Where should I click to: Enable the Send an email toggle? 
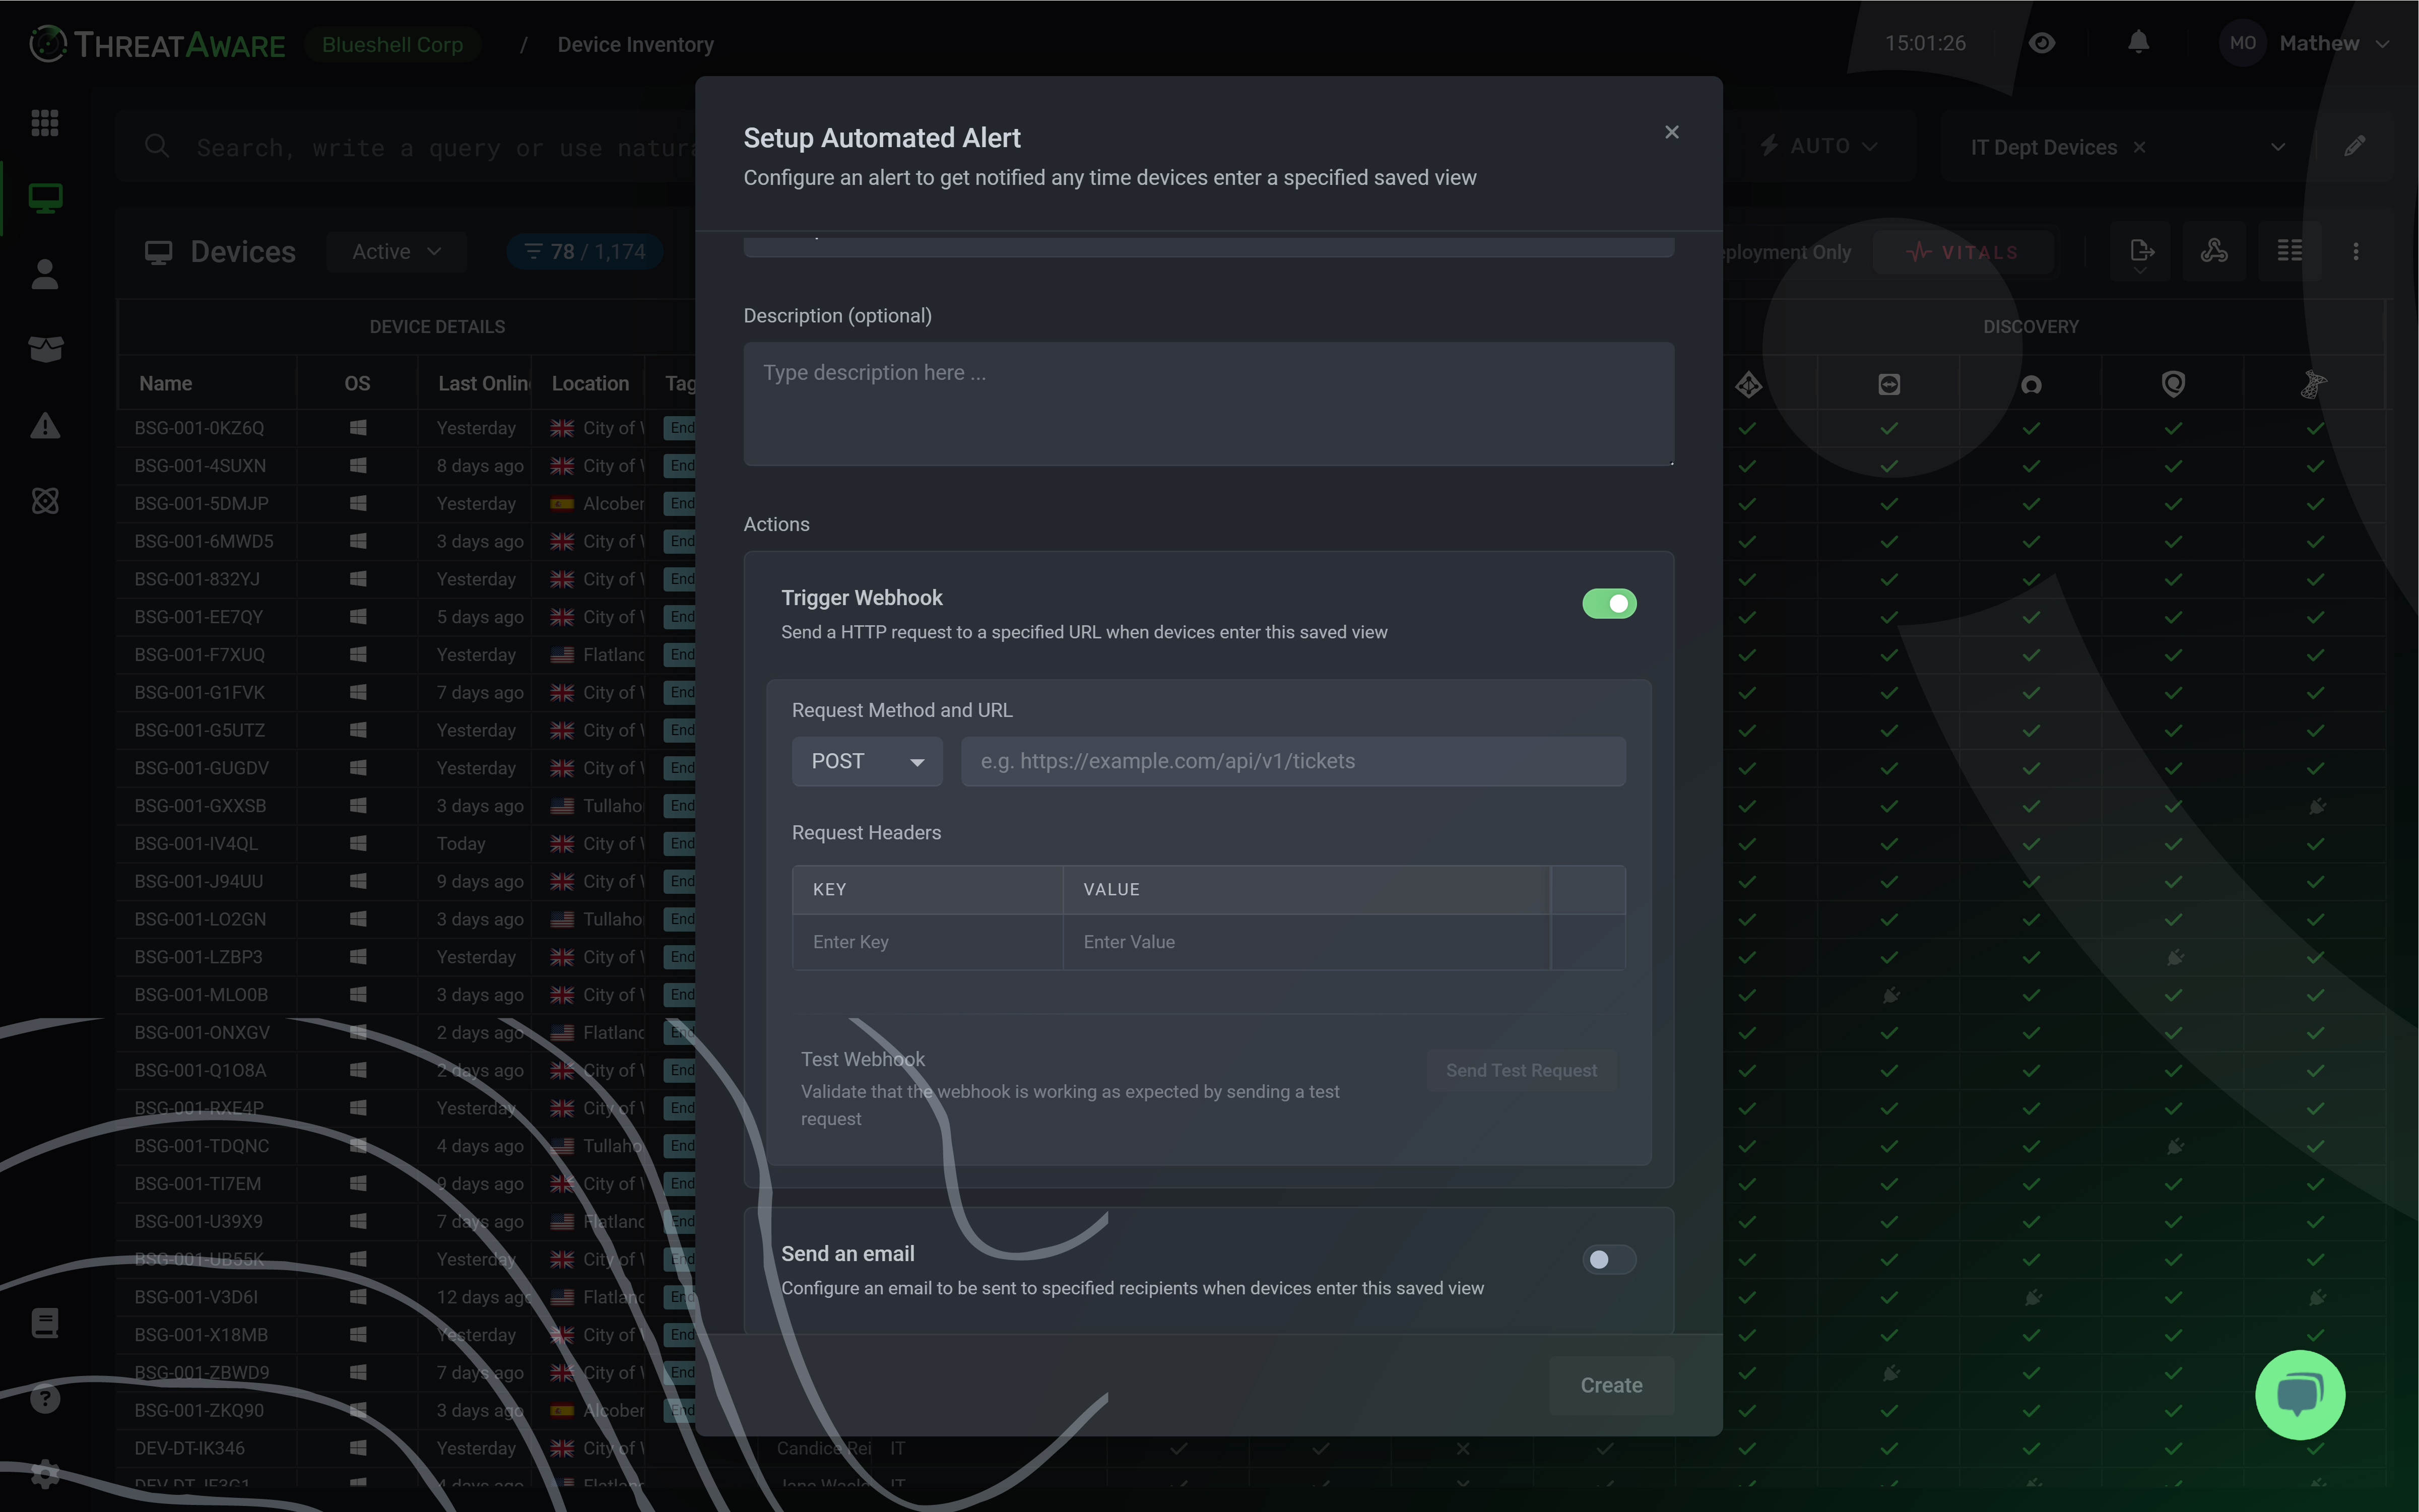[x=1608, y=1260]
